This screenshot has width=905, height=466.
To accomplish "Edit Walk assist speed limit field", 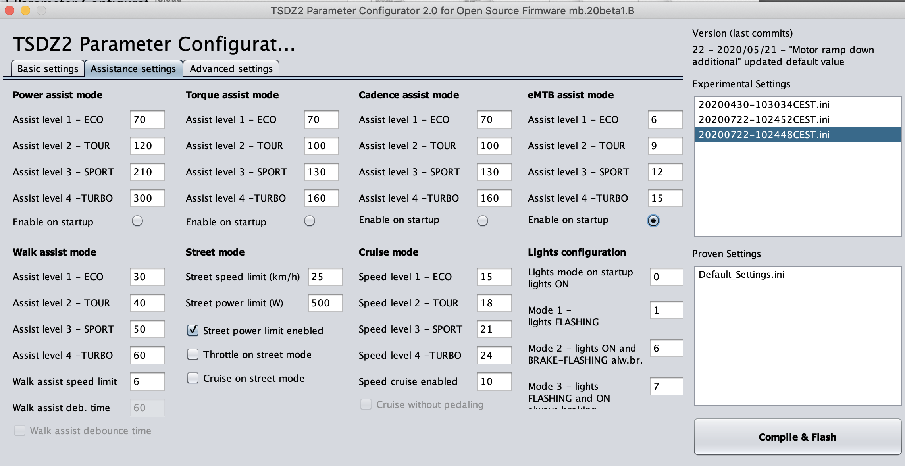I will tap(147, 381).
